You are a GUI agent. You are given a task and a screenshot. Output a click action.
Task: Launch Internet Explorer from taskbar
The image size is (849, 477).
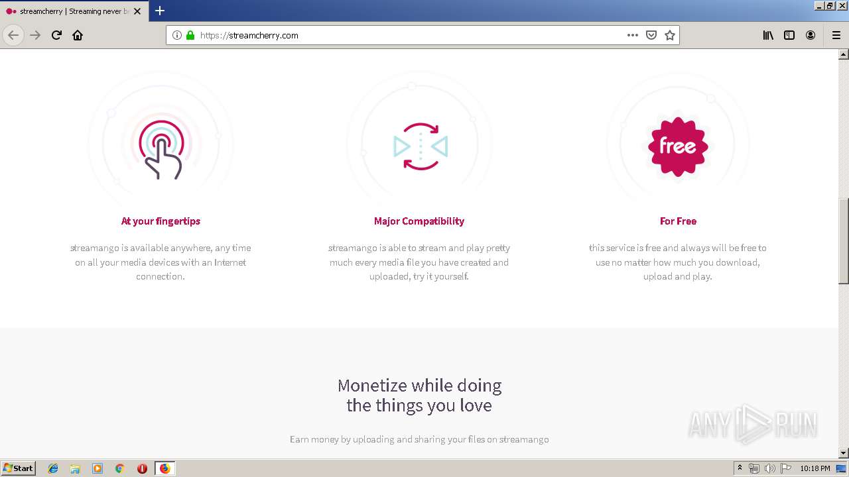pyautogui.click(x=53, y=468)
